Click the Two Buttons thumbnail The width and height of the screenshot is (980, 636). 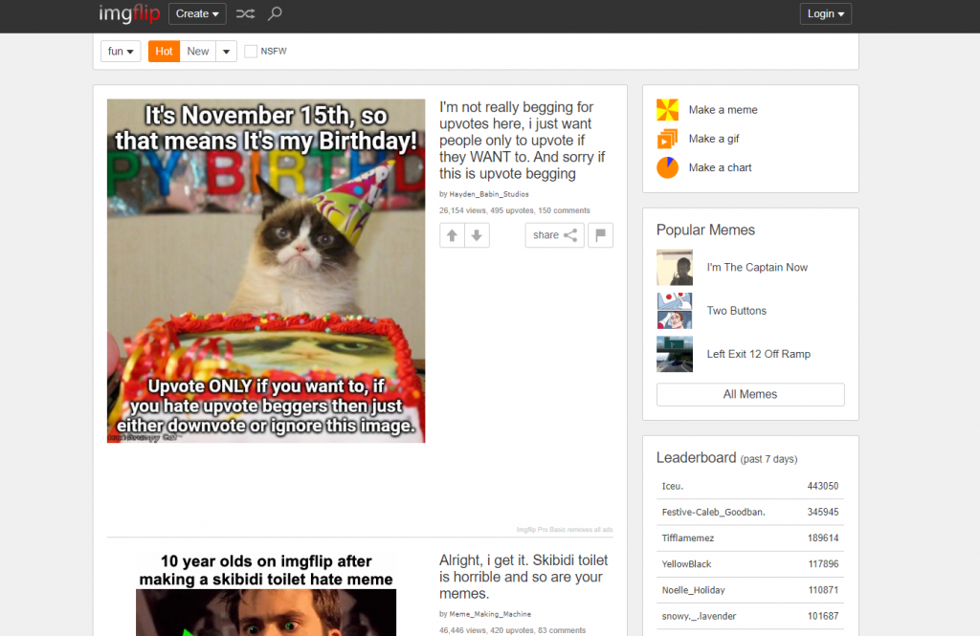(675, 311)
